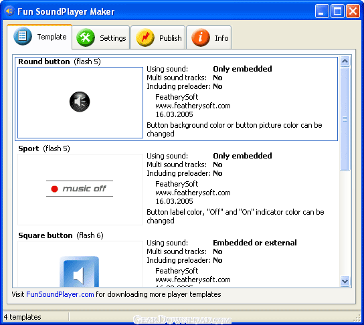364x325 pixels.
Task: Click the scrollbar down arrow
Action: 345,281
